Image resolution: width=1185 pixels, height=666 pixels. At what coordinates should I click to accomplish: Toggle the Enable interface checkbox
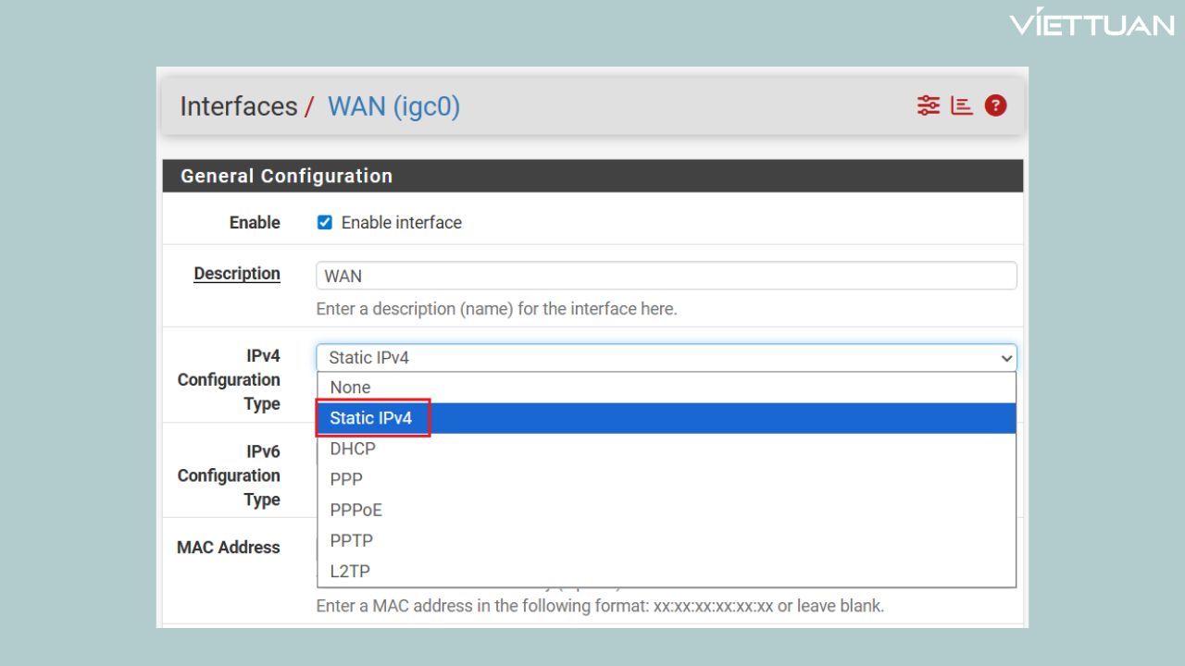tap(325, 223)
